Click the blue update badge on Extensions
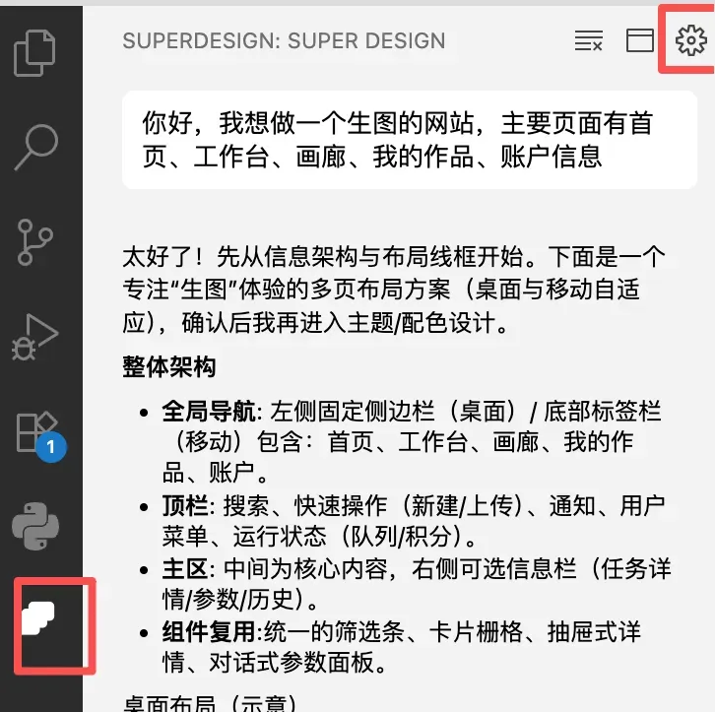The image size is (715, 712). pos(51,447)
